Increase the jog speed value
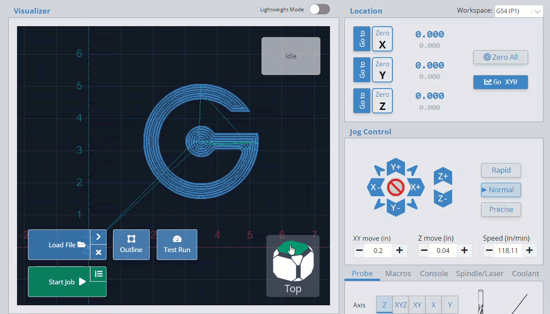 (529, 250)
